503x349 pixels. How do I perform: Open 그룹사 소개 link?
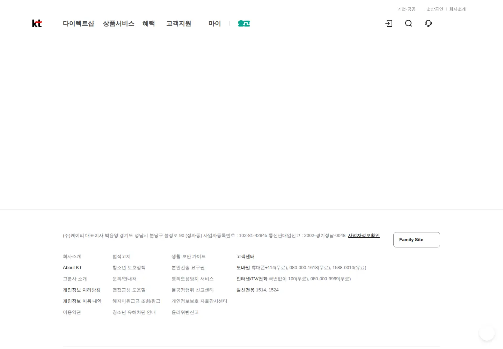click(75, 279)
